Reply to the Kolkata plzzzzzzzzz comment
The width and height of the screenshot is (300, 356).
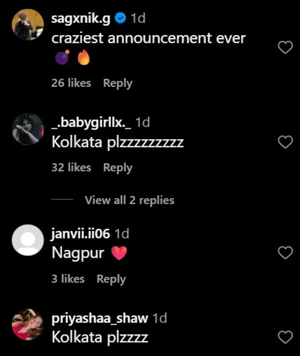pyautogui.click(x=117, y=168)
